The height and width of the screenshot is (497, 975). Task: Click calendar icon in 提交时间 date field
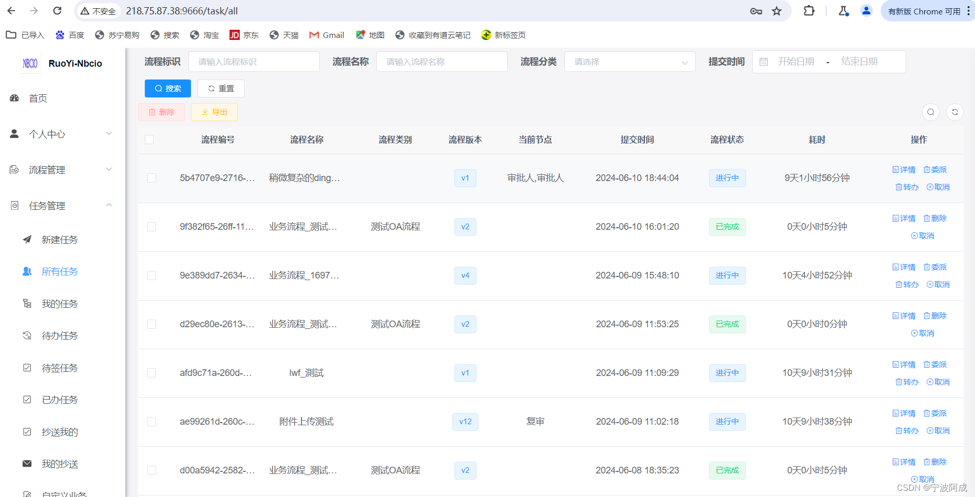click(764, 62)
